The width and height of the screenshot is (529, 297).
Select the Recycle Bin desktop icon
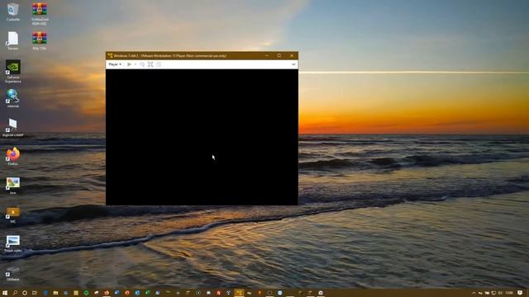pyautogui.click(x=13, y=12)
